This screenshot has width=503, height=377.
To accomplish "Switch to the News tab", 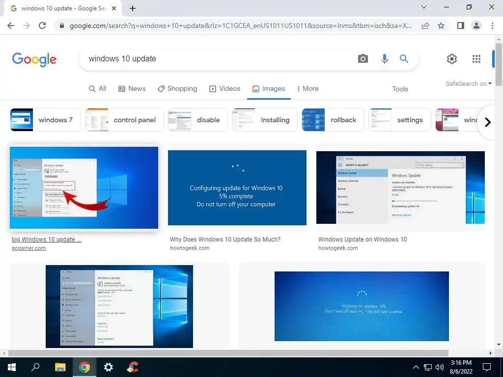I will click(132, 88).
